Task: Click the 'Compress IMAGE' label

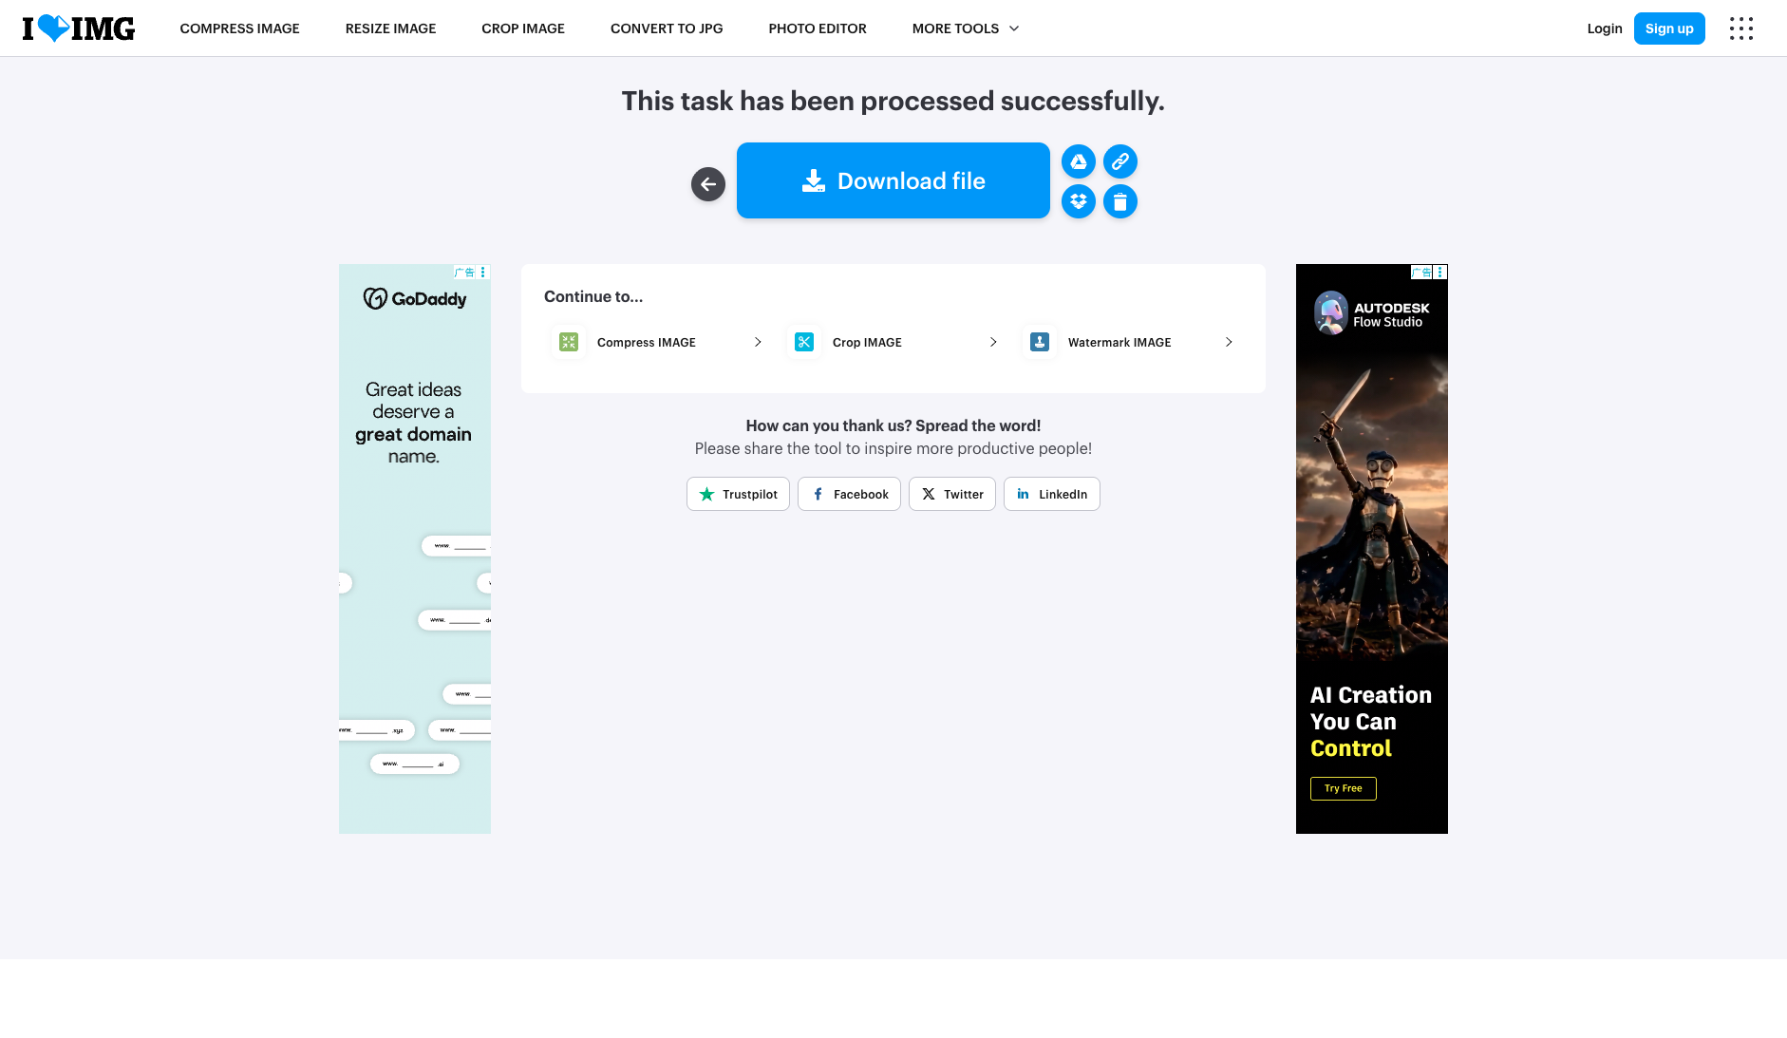Action: click(647, 342)
